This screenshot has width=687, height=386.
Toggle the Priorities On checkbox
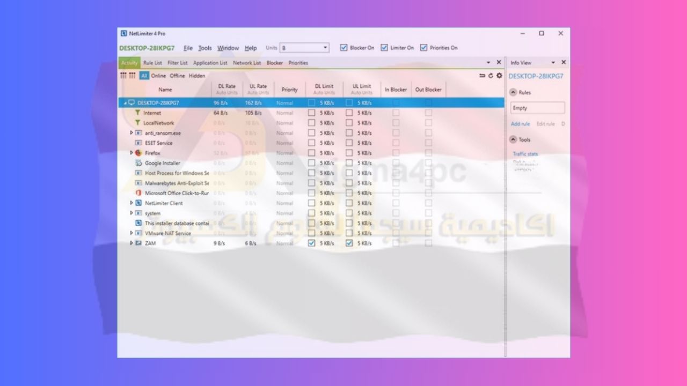423,48
